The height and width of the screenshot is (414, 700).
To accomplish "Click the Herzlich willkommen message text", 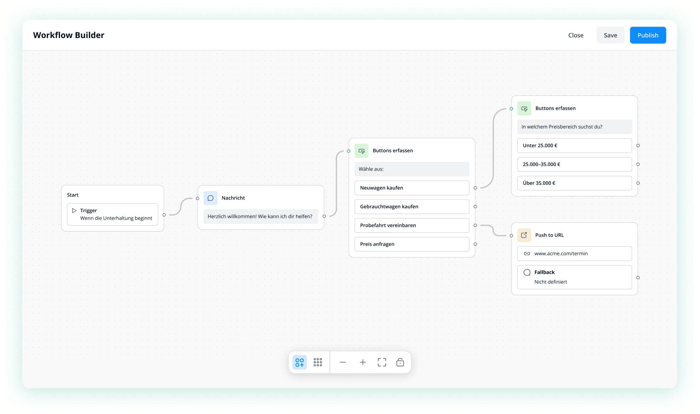I will (x=260, y=217).
